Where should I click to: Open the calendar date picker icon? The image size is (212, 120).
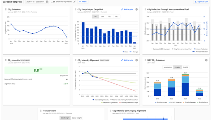[x=47, y=2]
